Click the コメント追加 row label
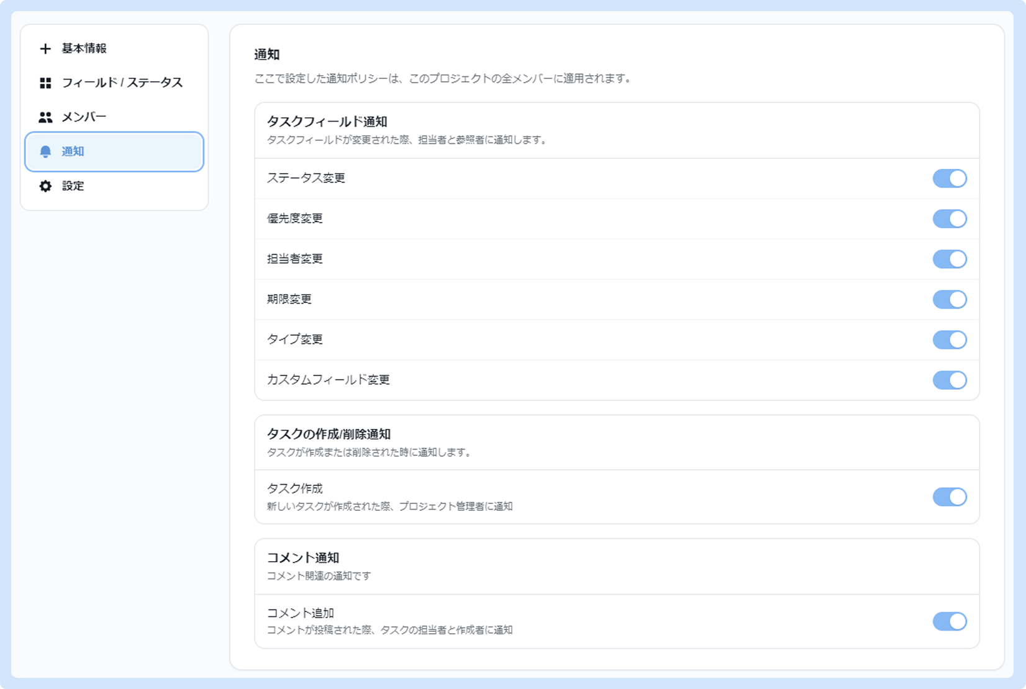1026x689 pixels. point(301,613)
